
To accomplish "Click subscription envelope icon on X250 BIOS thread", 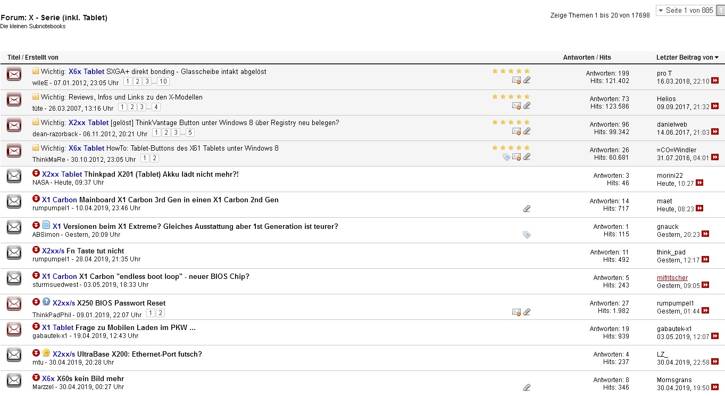I will 516,312.
